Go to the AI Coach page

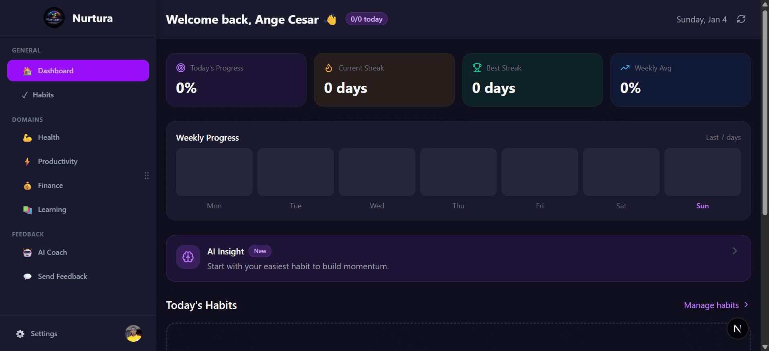tap(52, 252)
